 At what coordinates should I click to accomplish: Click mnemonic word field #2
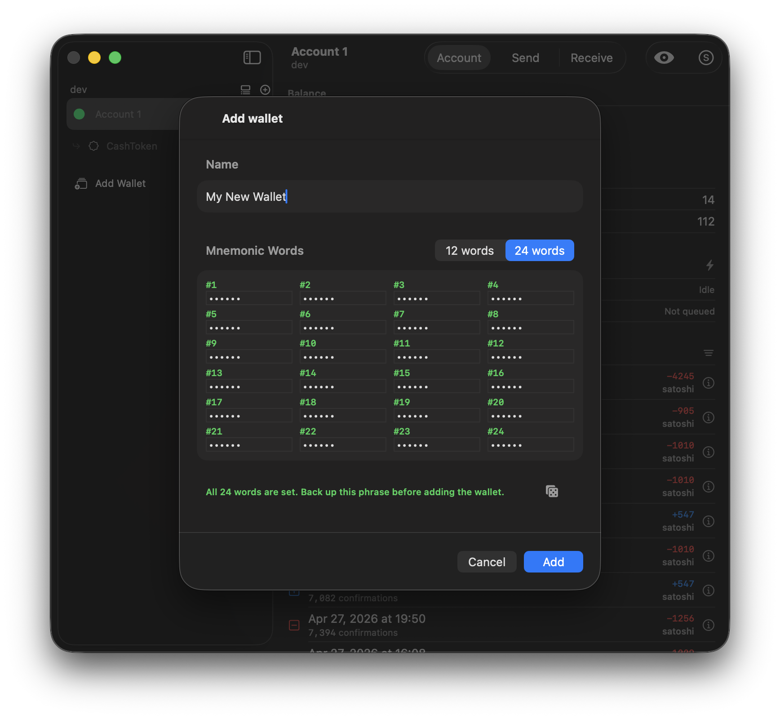tap(343, 298)
